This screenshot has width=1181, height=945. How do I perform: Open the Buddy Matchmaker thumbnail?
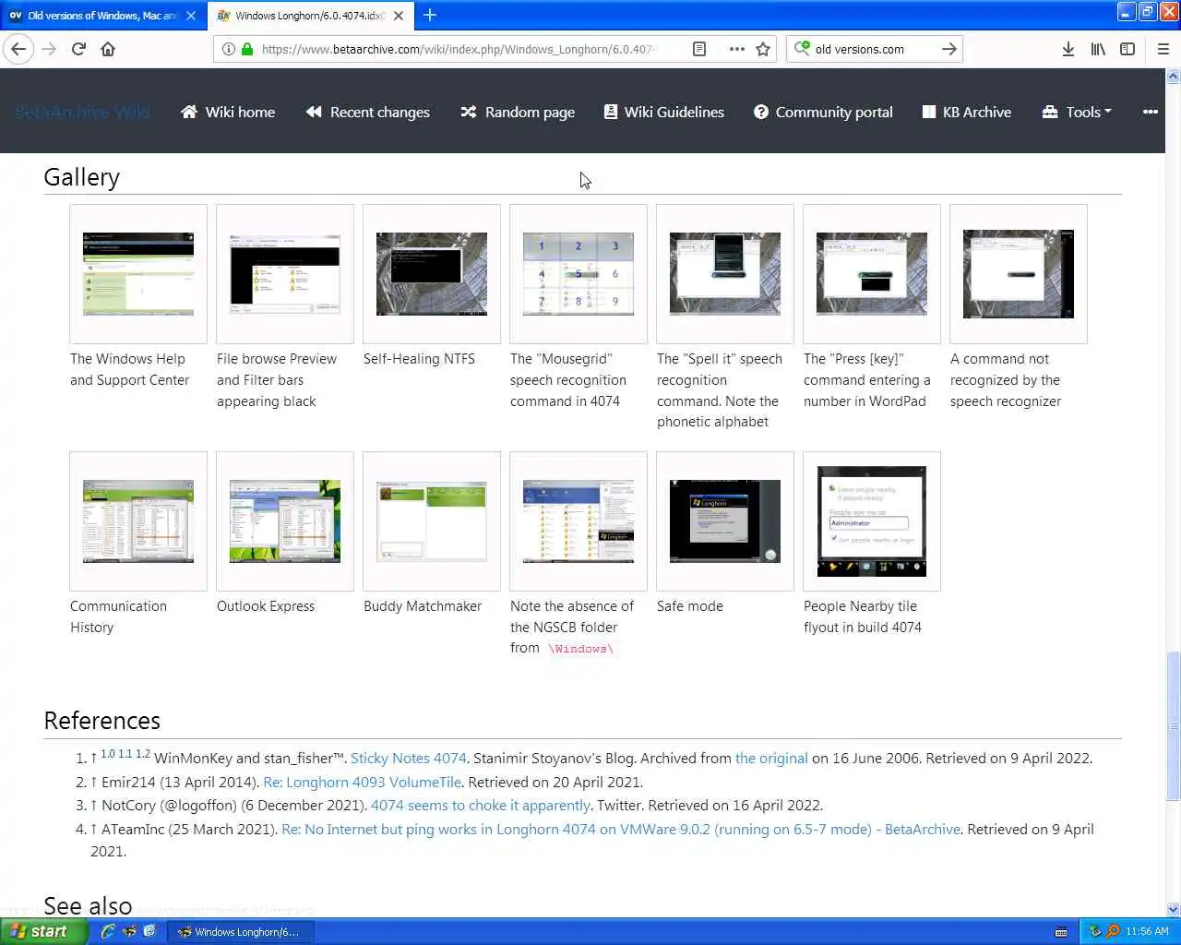point(432,521)
